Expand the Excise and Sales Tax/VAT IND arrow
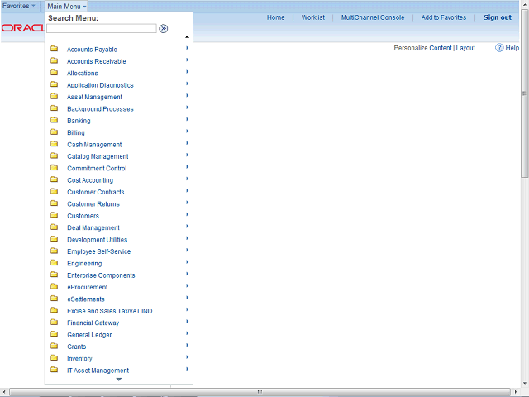529x397 pixels. click(x=188, y=309)
